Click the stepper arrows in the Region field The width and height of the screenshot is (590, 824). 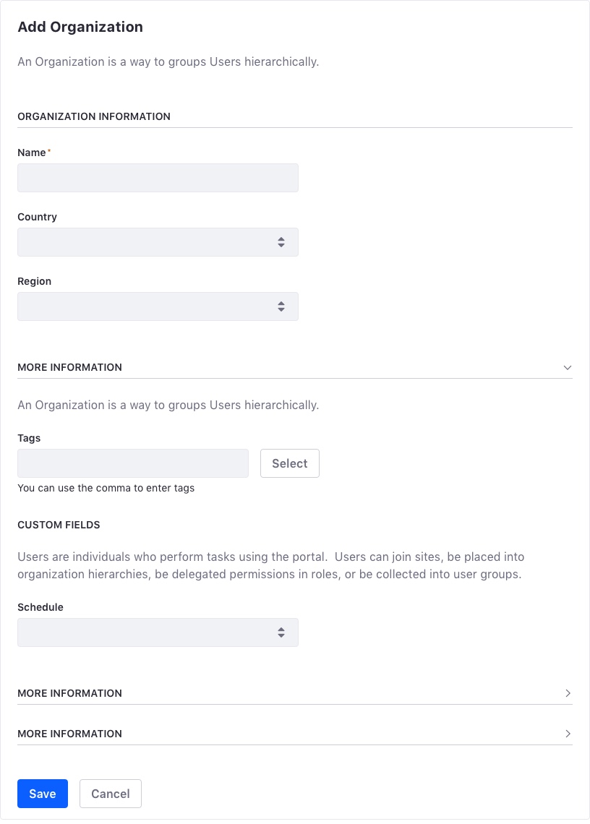pos(281,306)
